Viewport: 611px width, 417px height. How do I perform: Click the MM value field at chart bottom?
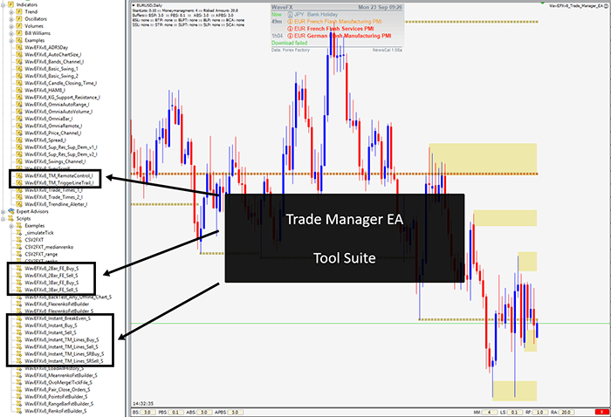(491, 411)
